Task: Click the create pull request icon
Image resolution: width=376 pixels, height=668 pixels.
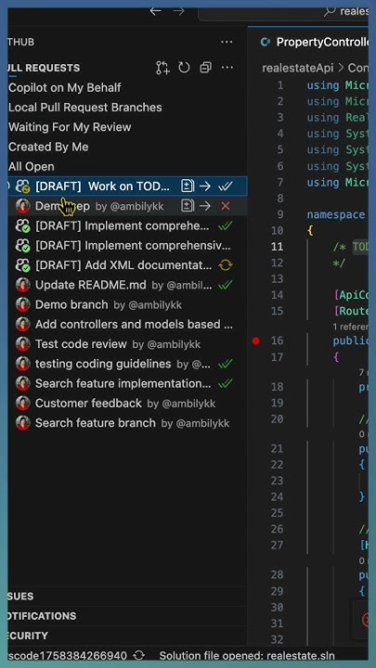Action: coord(162,68)
